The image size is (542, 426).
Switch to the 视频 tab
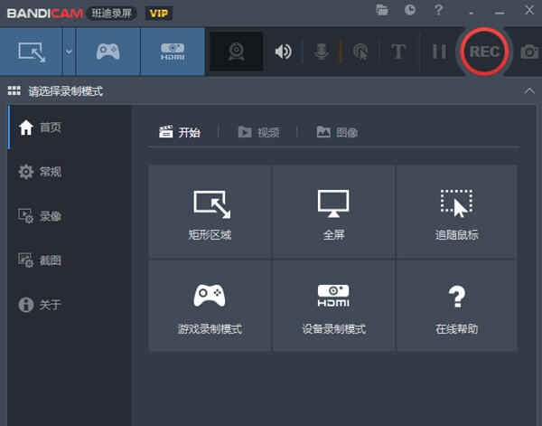click(259, 132)
